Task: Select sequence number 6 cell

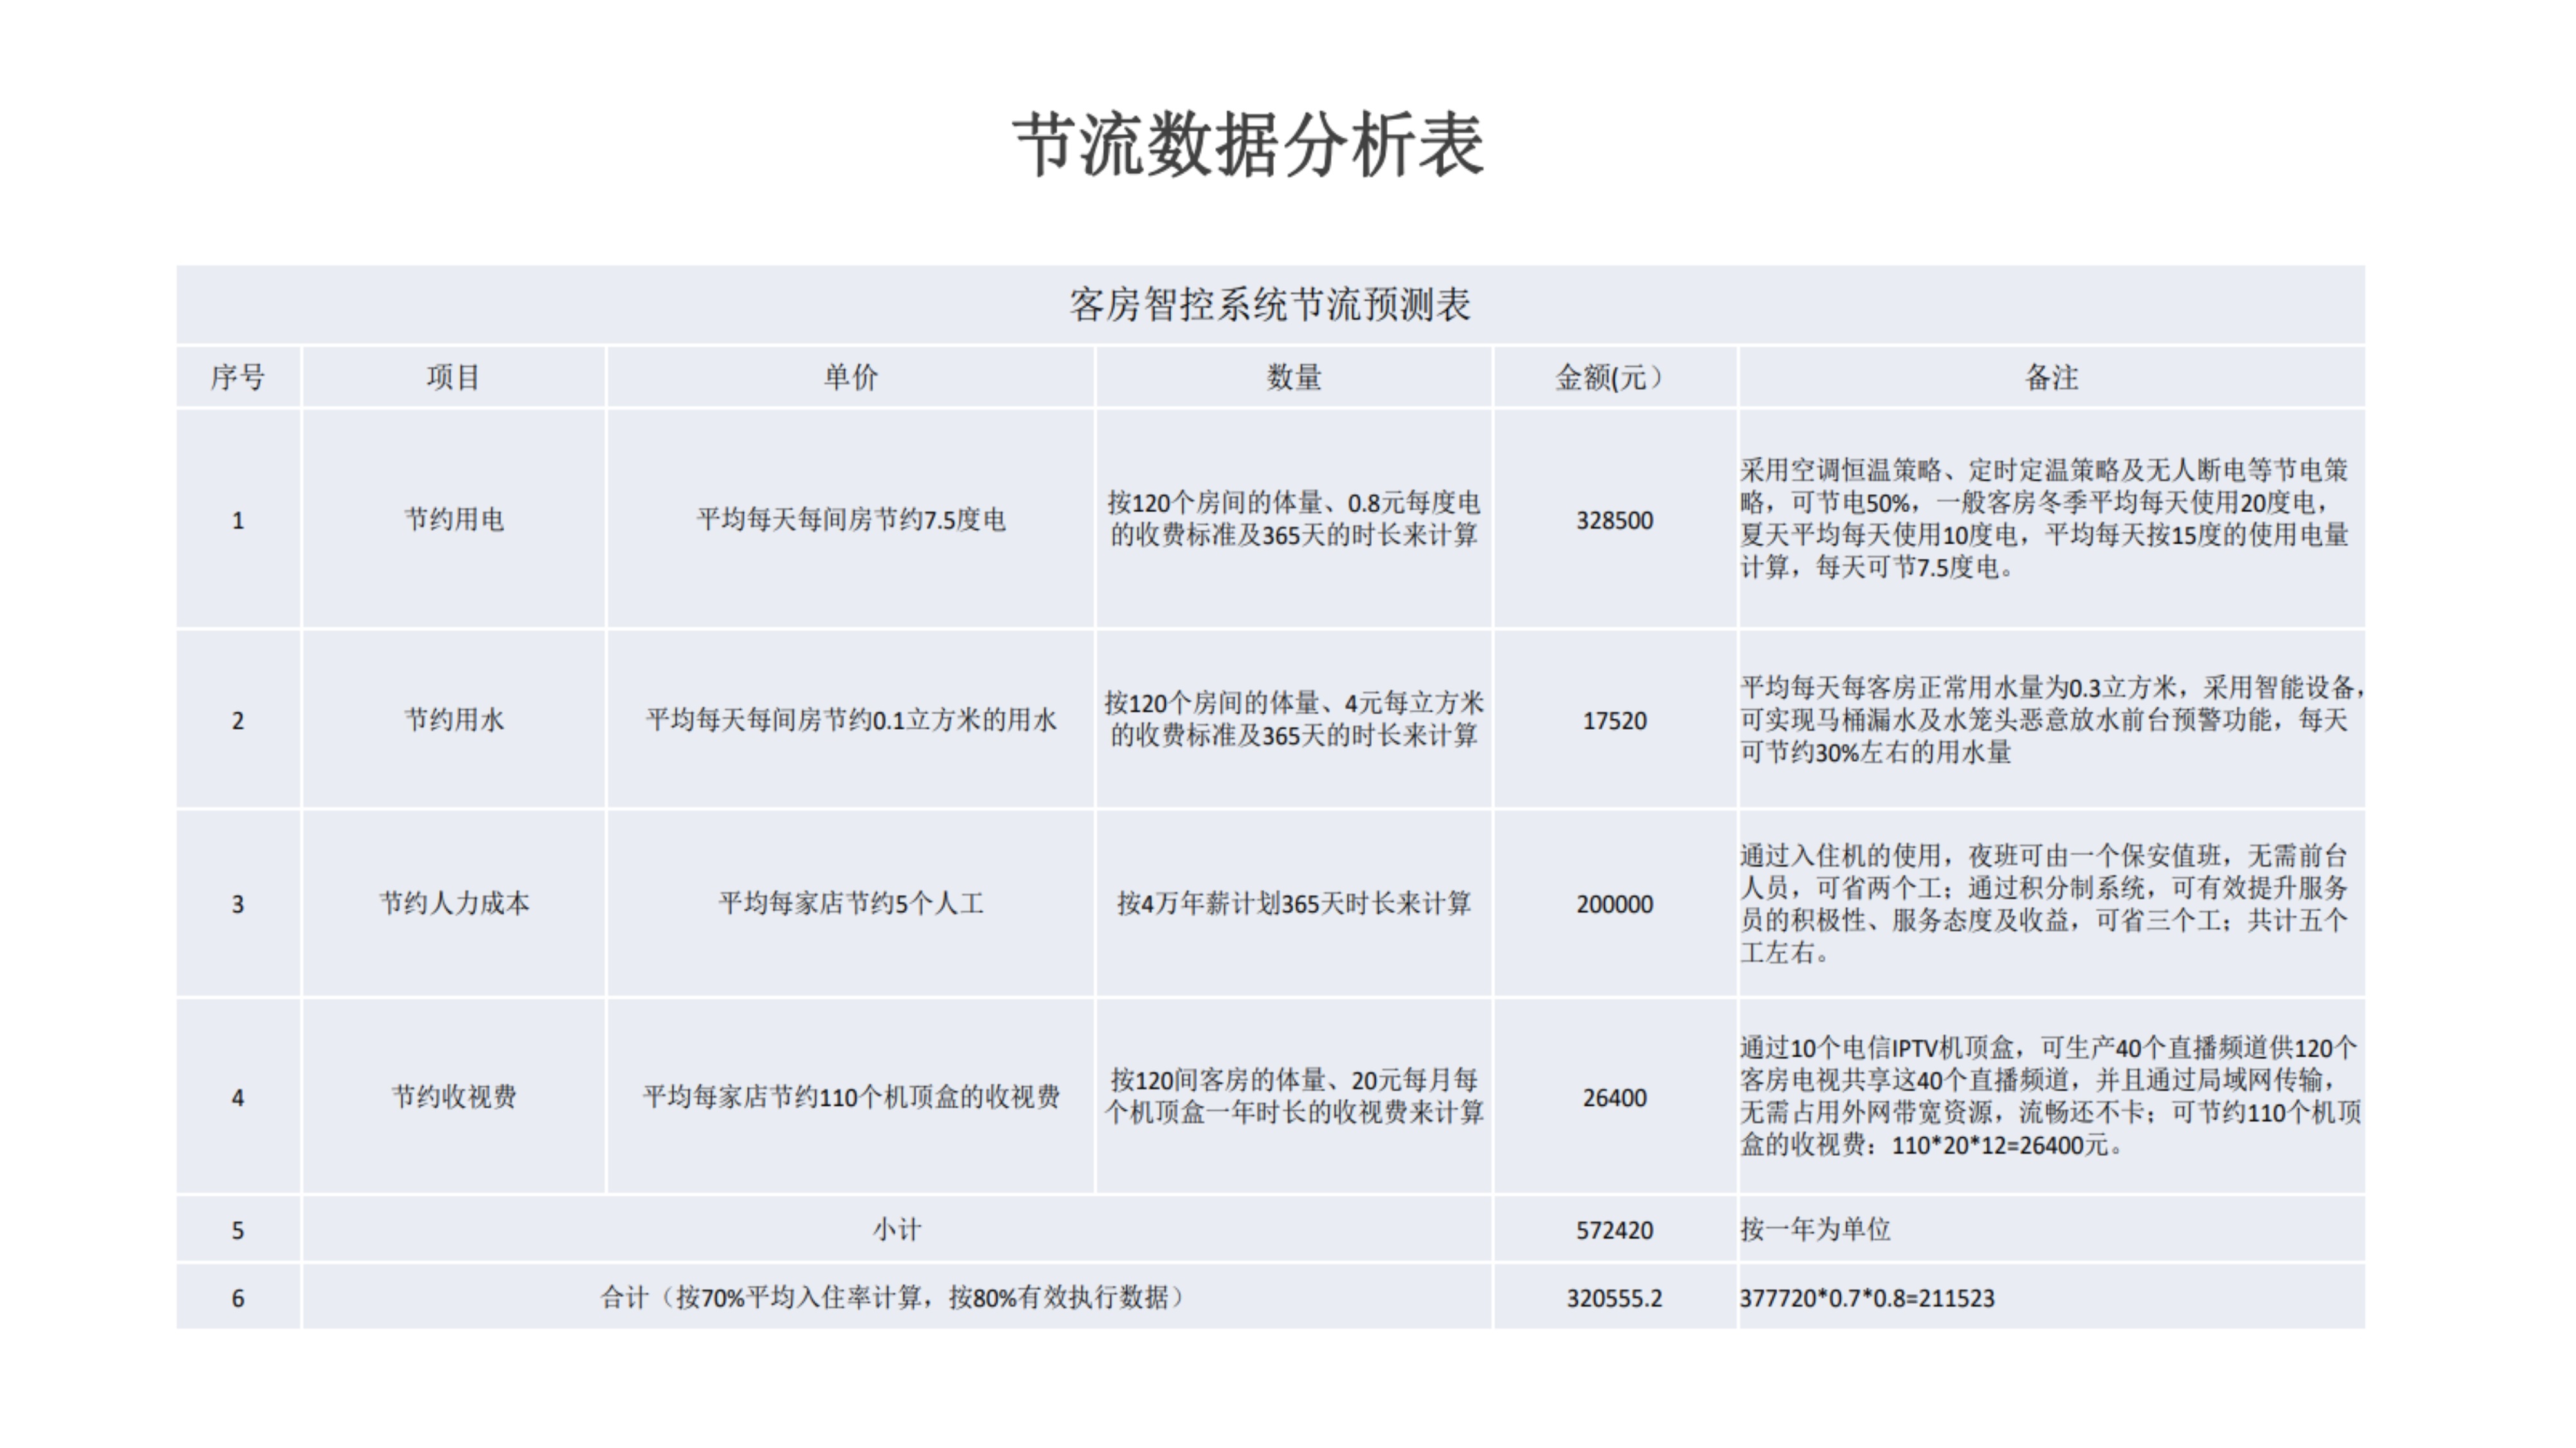Action: point(238,1298)
